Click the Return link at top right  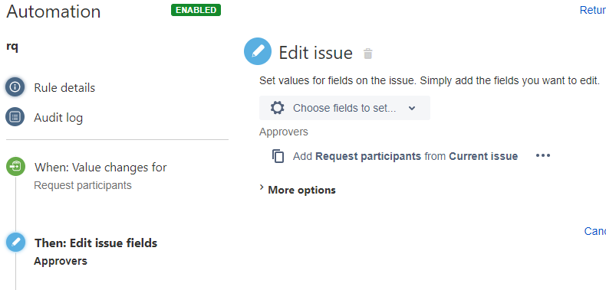coord(593,11)
